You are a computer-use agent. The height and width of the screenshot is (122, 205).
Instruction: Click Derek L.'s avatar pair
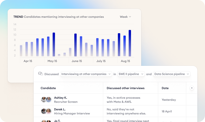[x=46, y=111]
